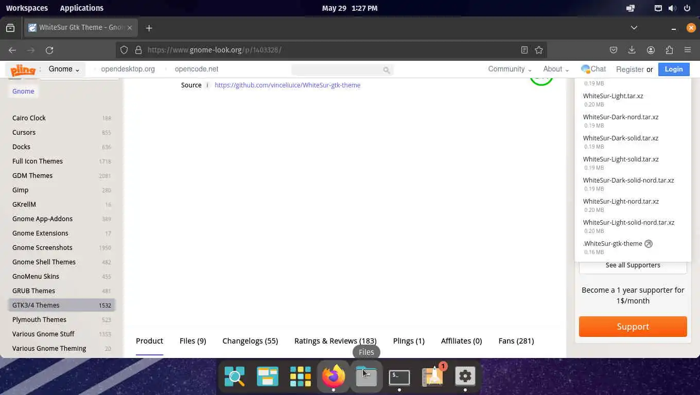Click the blue Login button
Screen dimensions: 700x395
(674, 69)
